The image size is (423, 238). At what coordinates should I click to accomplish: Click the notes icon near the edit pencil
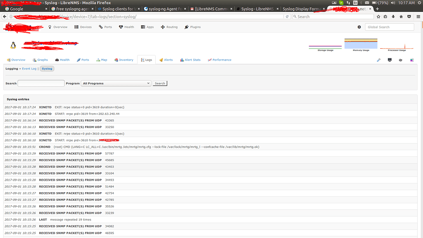coord(401,60)
